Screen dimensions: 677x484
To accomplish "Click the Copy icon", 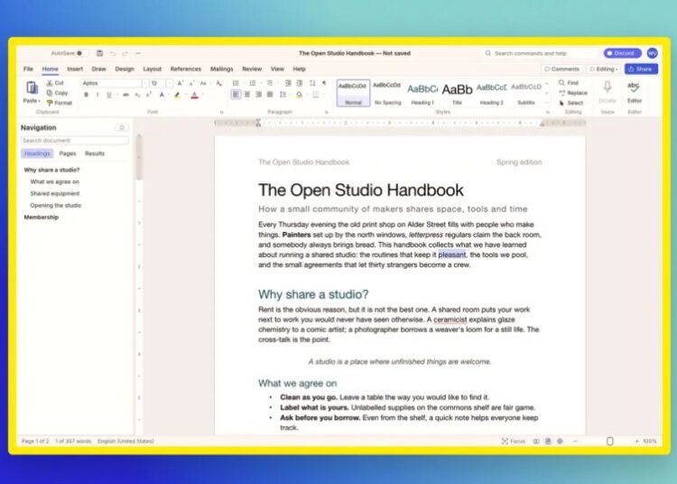I will (50, 93).
